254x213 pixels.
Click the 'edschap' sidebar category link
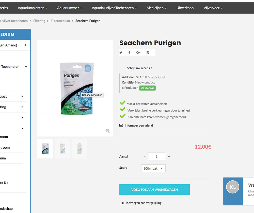6,209
